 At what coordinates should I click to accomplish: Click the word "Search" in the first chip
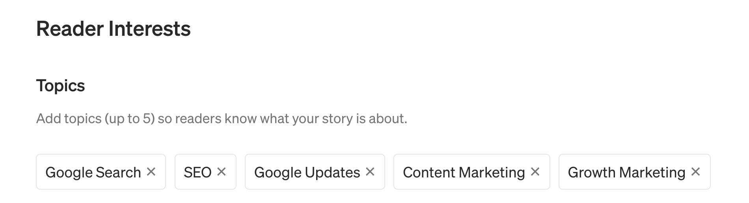coord(118,172)
